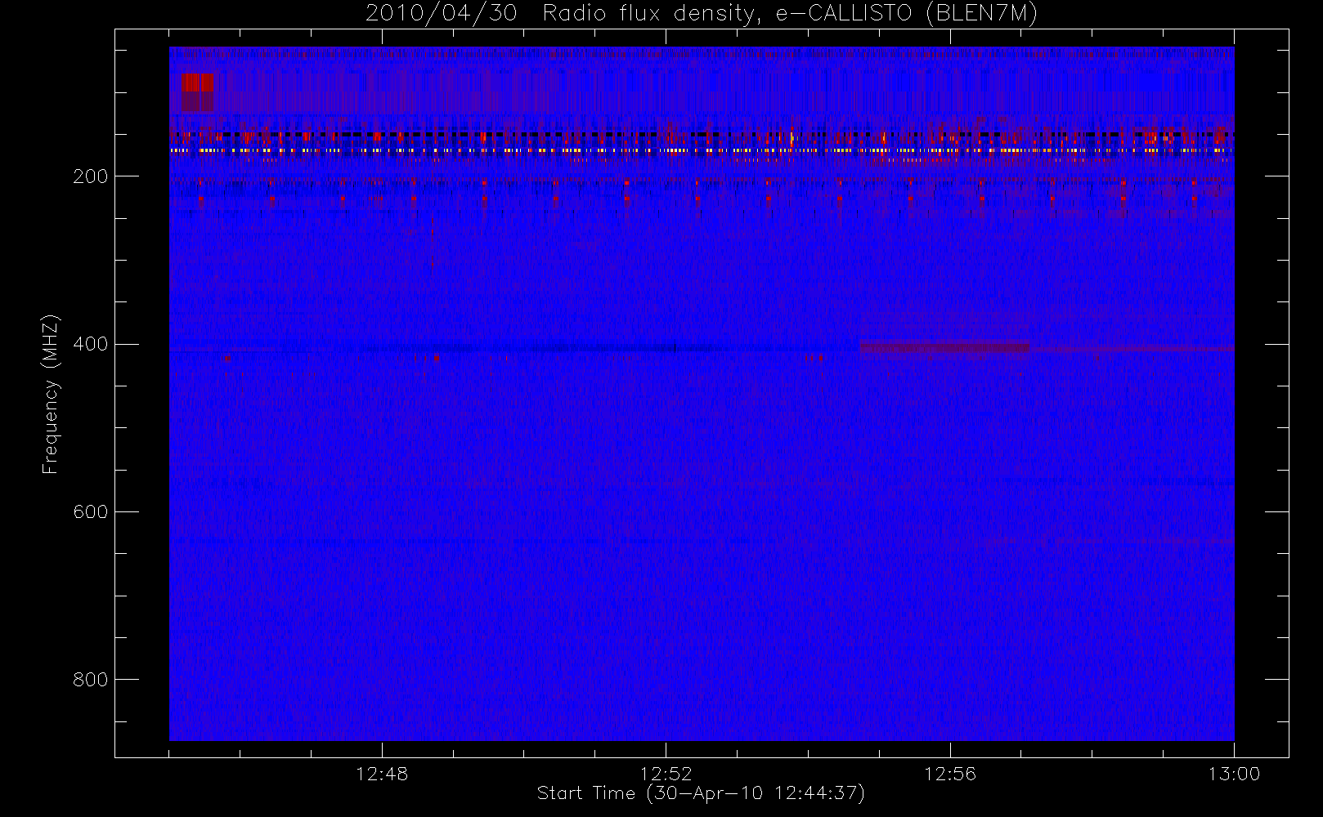
Task: Click the reddish horizontal band near 400 MHz
Action: point(944,347)
